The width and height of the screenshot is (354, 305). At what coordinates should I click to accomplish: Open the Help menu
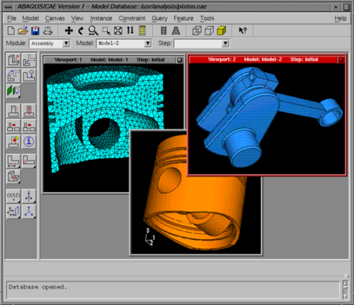341,18
